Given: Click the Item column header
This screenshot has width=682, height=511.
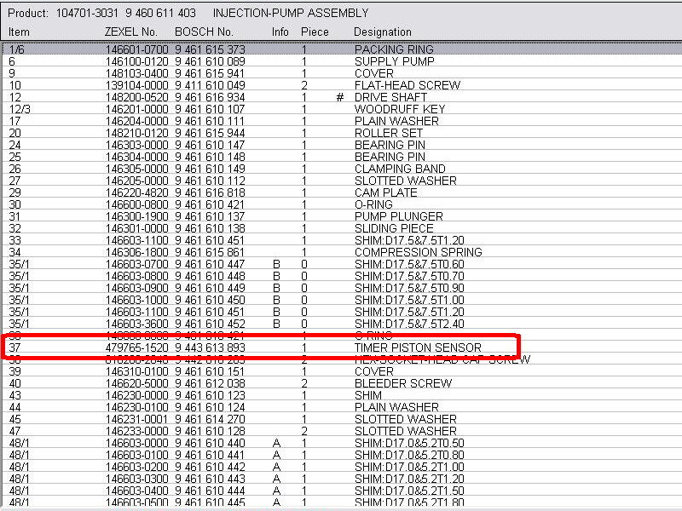Looking at the screenshot, I should point(19,32).
